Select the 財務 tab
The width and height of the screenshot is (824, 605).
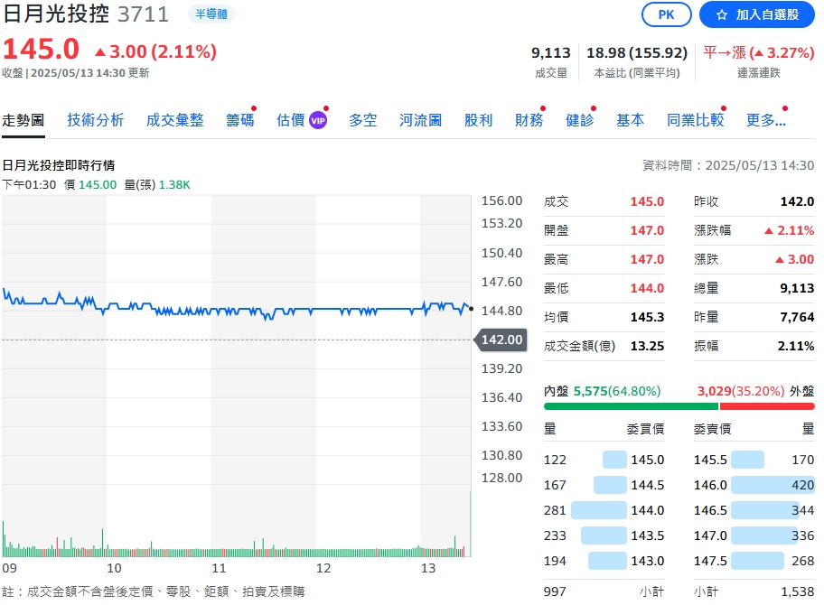[x=529, y=120]
